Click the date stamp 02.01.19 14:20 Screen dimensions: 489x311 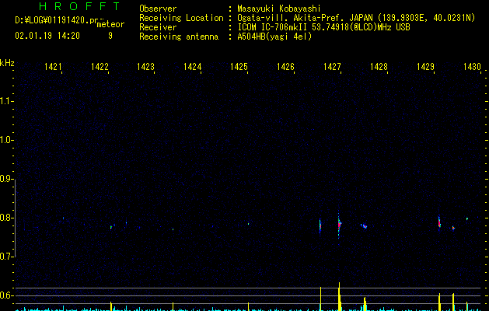47,36
